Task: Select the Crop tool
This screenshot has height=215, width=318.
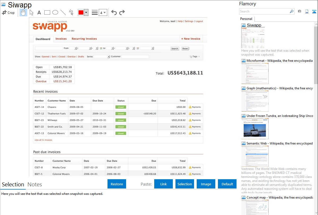Action: [8, 12]
